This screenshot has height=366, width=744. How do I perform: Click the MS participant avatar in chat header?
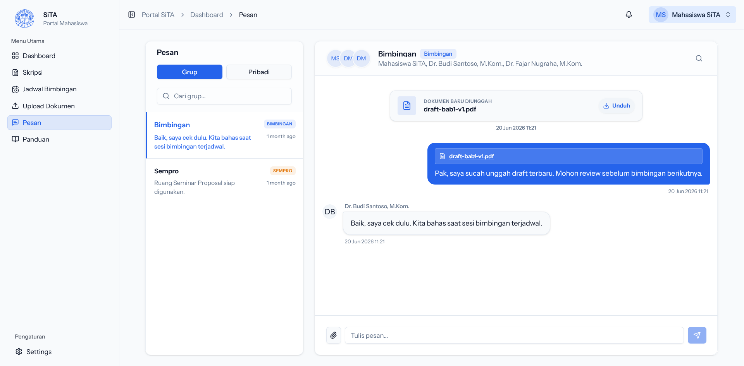click(x=335, y=58)
